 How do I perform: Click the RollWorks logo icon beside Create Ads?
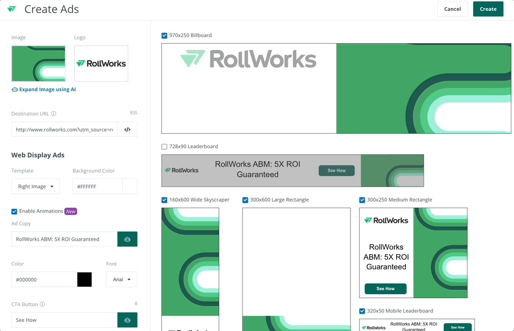11,9
